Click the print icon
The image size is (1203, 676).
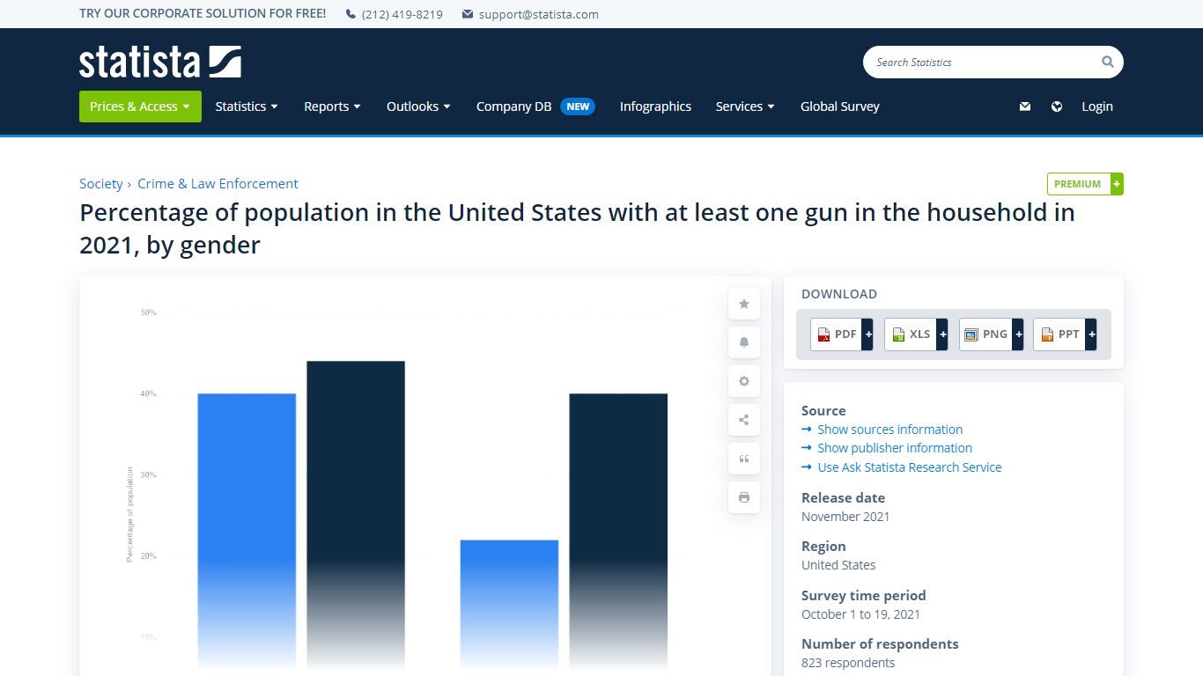coord(744,497)
